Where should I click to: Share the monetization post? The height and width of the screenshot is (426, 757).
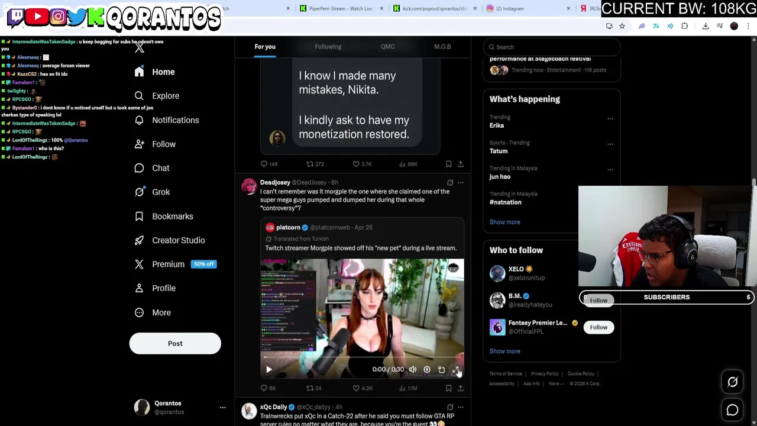pos(461,164)
